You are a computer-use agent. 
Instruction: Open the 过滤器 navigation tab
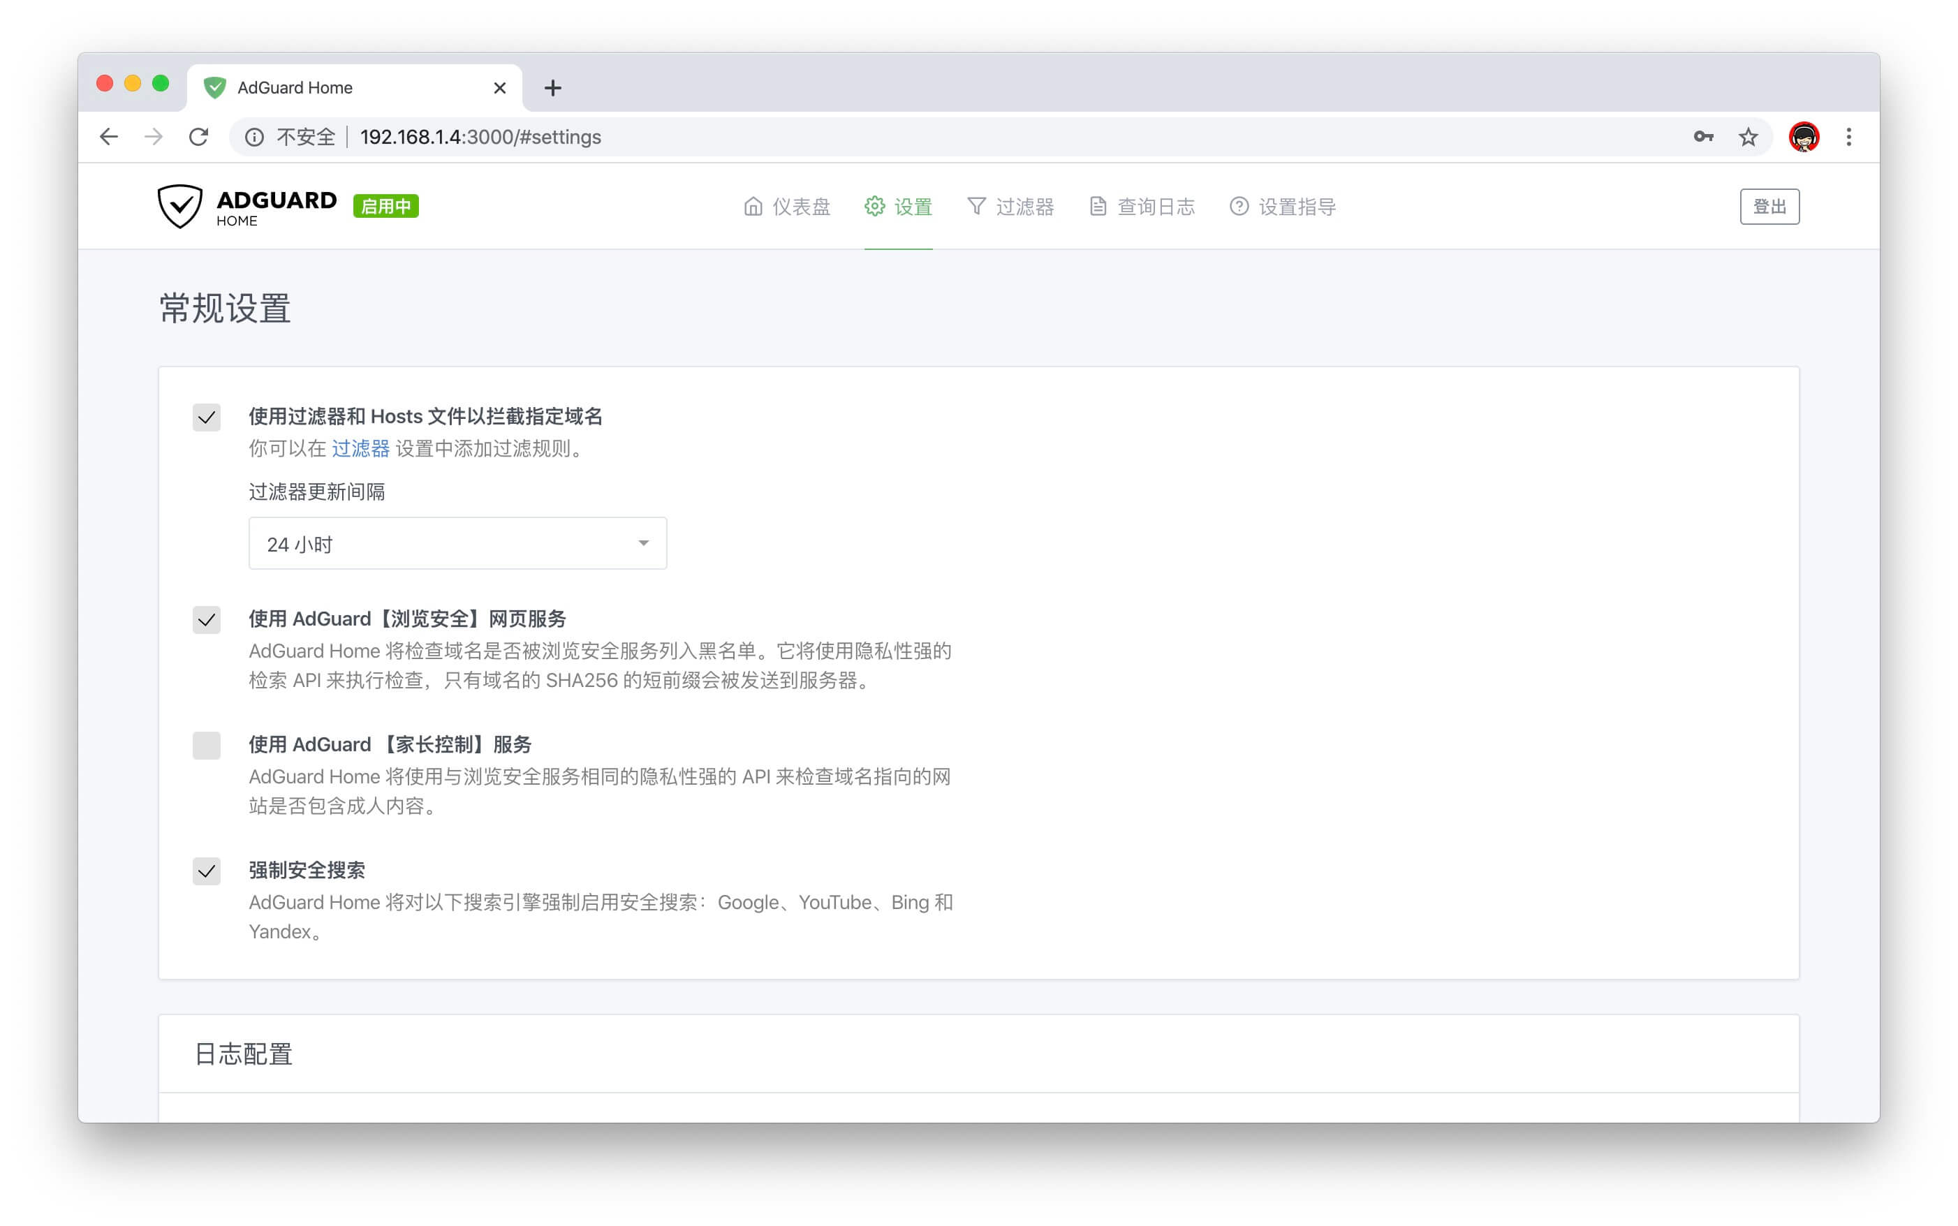pos(1010,207)
